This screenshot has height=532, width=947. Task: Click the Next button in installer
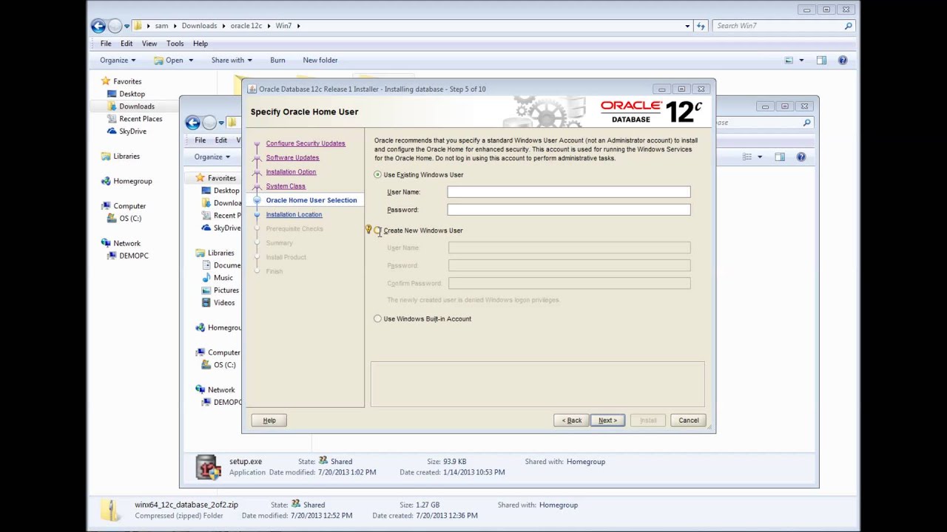(x=607, y=420)
